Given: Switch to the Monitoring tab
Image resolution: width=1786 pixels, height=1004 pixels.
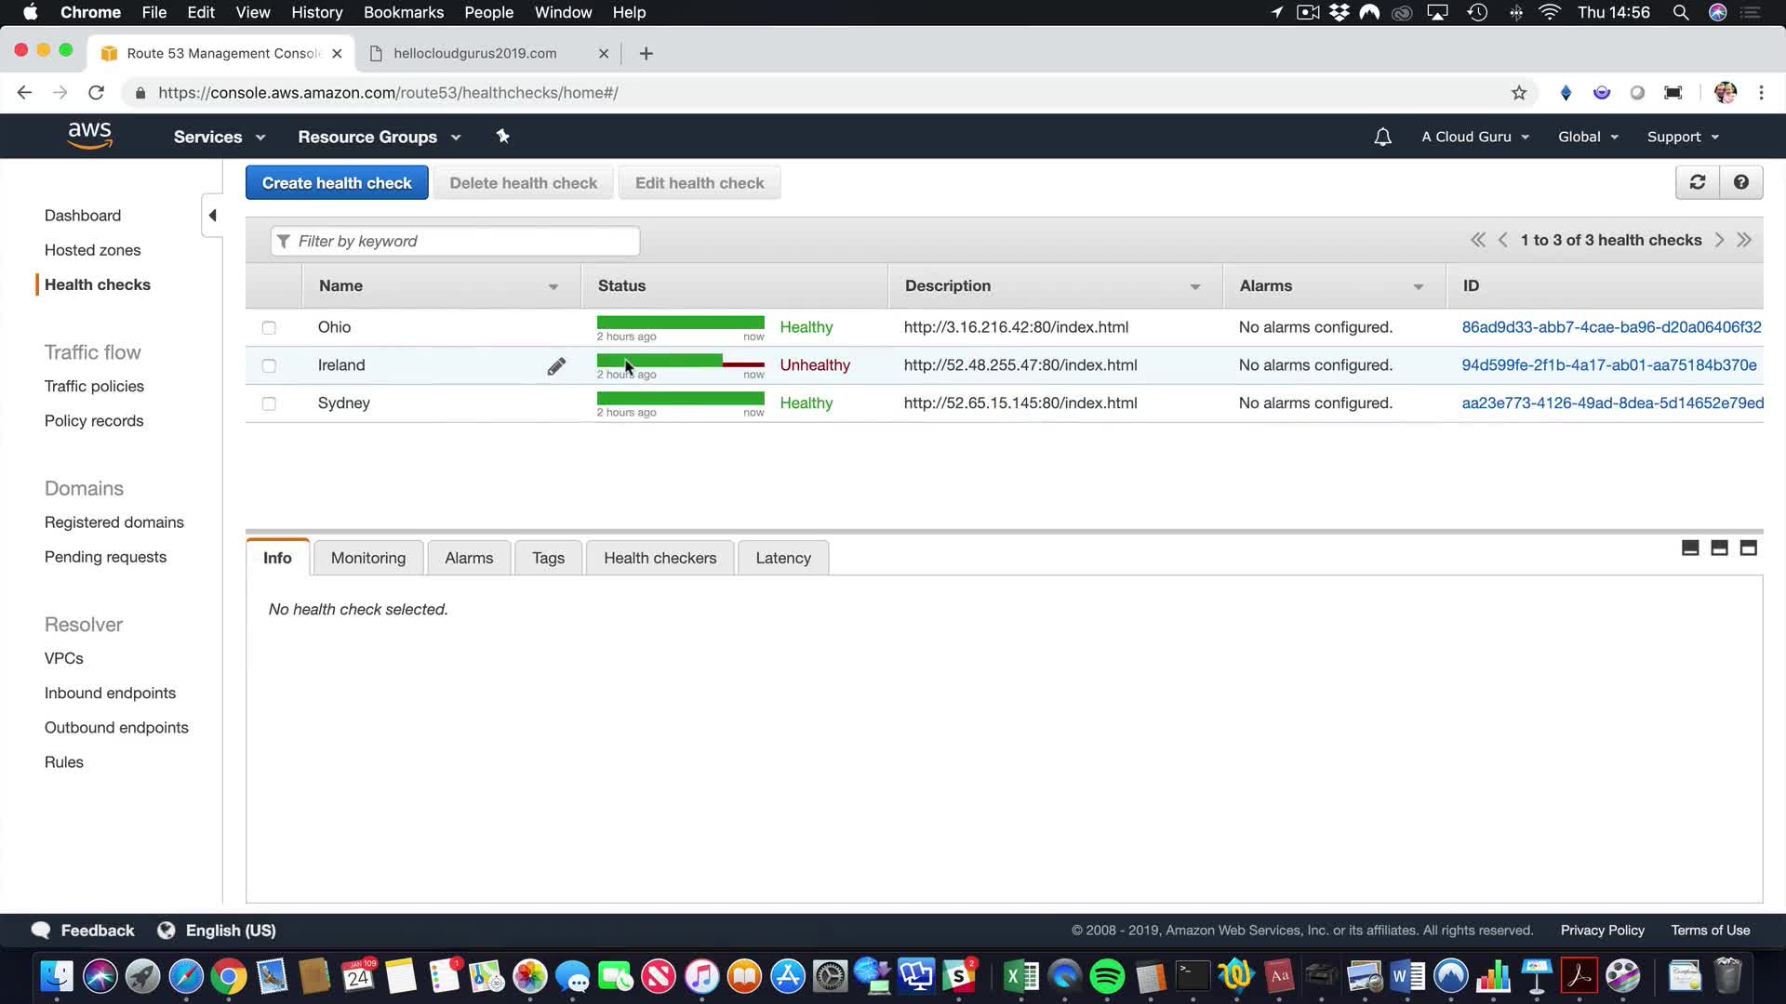Looking at the screenshot, I should (x=368, y=558).
